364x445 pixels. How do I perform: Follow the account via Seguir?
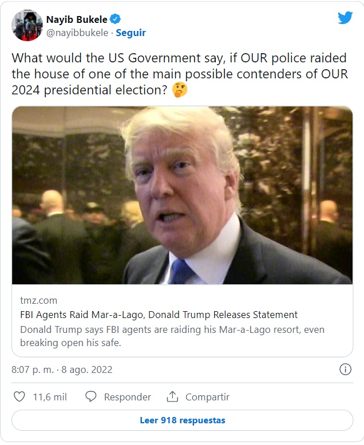(x=130, y=33)
